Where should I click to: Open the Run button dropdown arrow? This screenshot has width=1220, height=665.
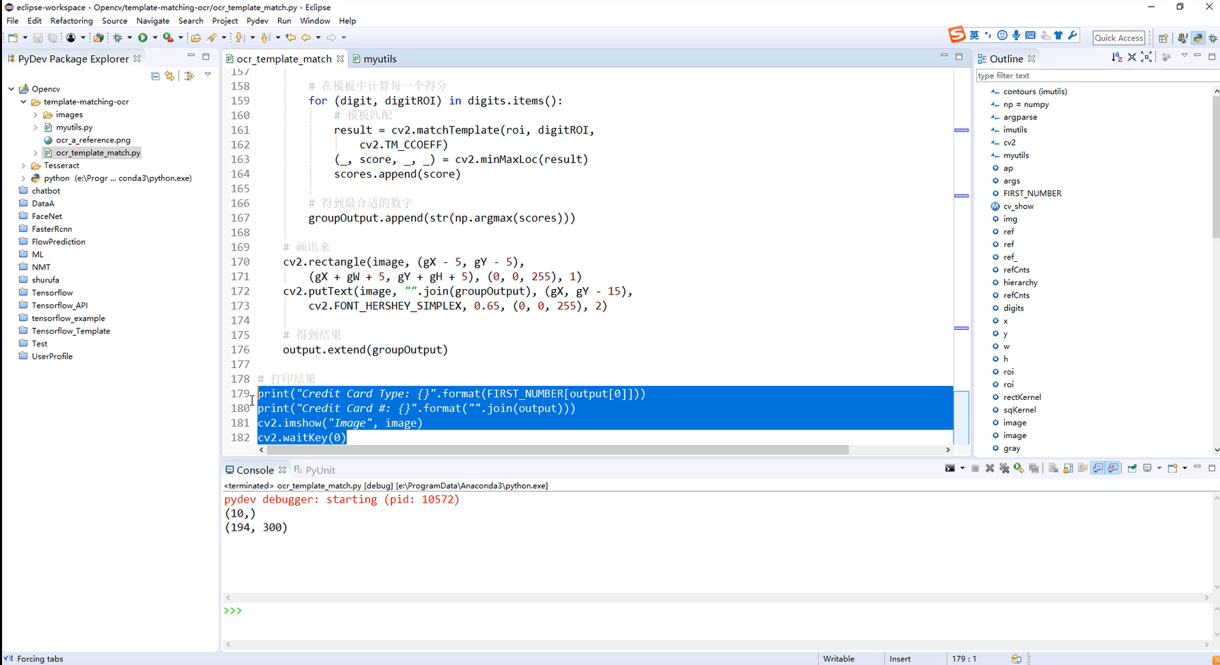point(155,37)
